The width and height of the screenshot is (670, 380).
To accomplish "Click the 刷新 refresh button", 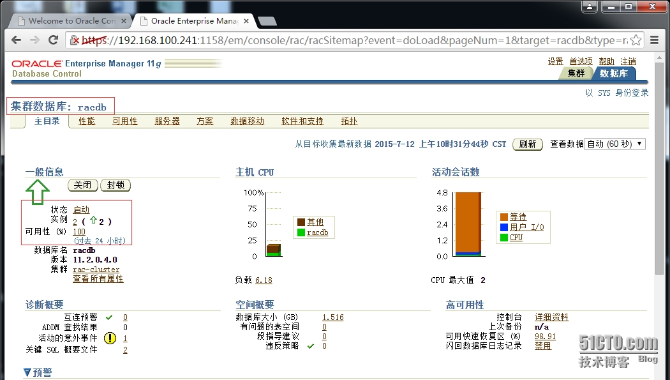I will pos(527,144).
